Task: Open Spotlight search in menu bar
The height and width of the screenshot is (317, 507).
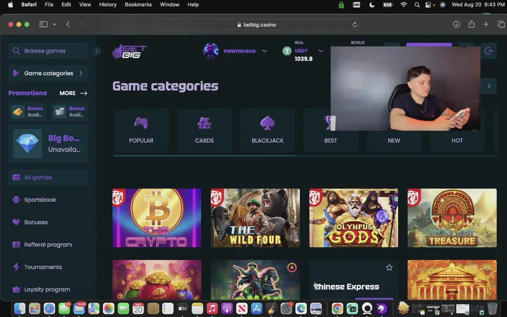Action: coord(417,5)
